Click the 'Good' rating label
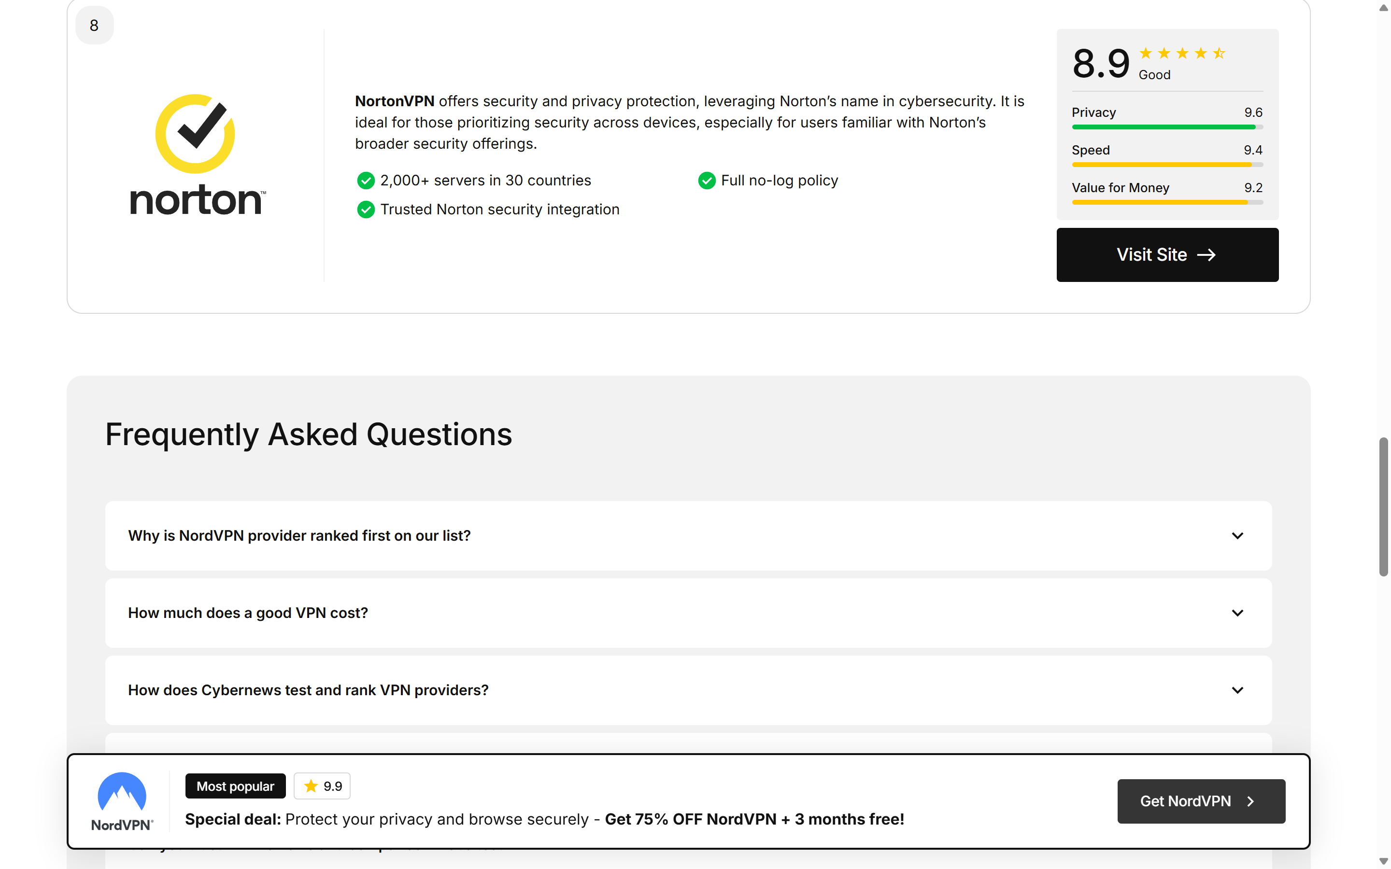Viewport: 1391px width, 869px height. [1154, 75]
